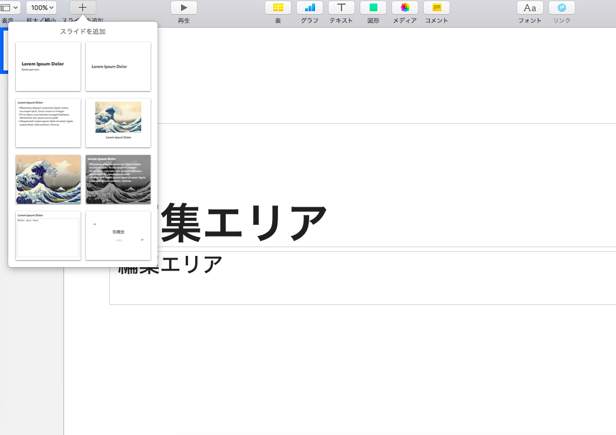
Task: Insert a shape with the 図形 icon
Action: click(x=373, y=8)
